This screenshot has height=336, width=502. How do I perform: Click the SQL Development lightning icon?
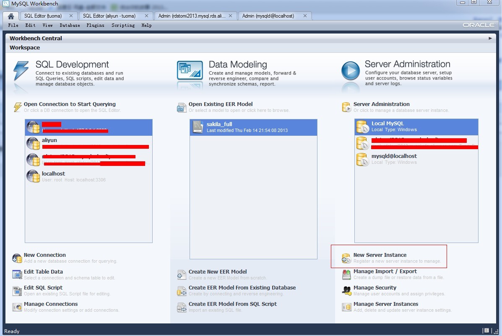click(x=21, y=71)
